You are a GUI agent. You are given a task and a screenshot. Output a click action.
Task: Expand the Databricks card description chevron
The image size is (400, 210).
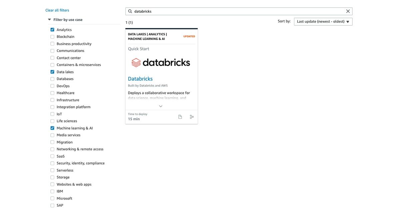[161, 106]
